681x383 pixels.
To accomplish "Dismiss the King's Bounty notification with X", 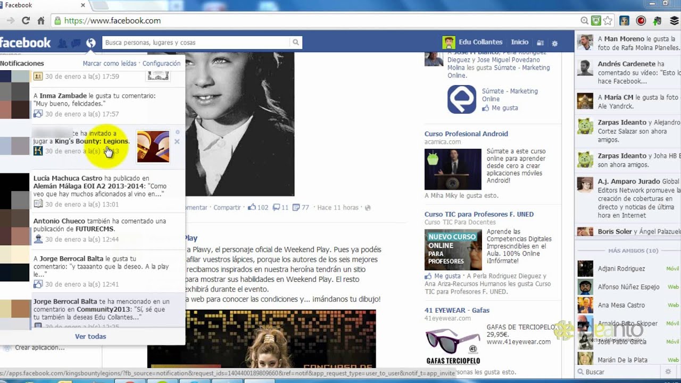I will (177, 141).
